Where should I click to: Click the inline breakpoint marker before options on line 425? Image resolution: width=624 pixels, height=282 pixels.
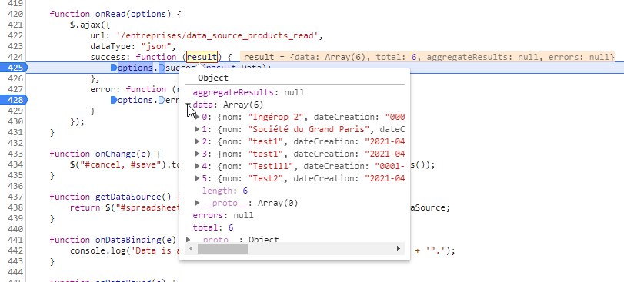pyautogui.click(x=114, y=68)
